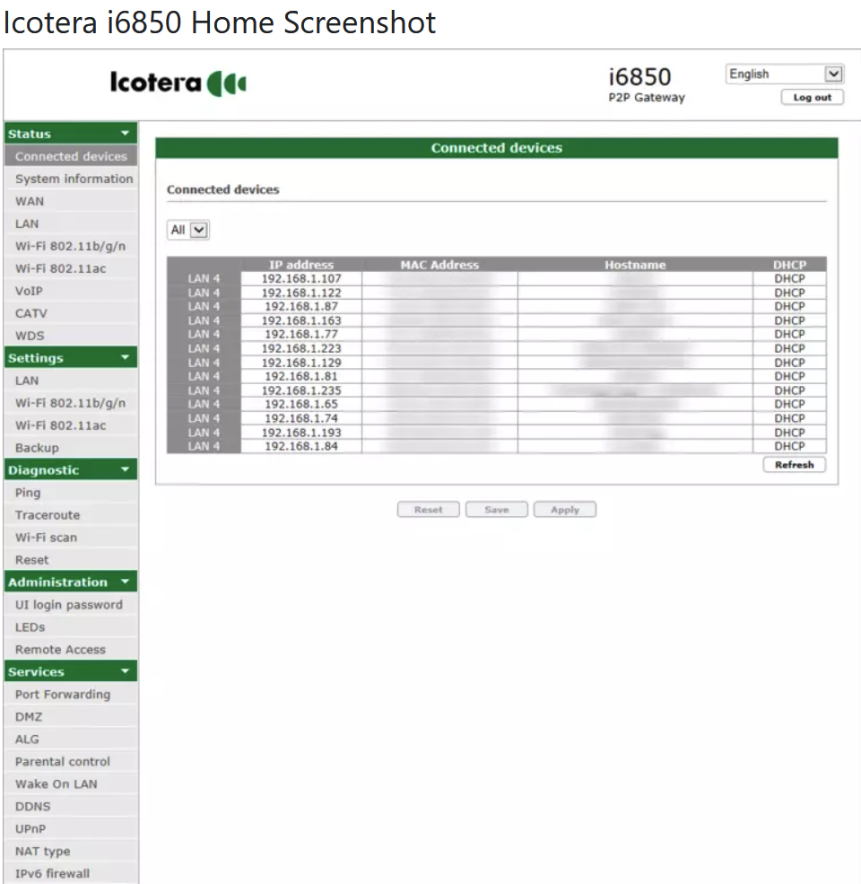The width and height of the screenshot is (861, 884).
Task: Select IP address 192.168.1.122
Action: tap(301, 293)
